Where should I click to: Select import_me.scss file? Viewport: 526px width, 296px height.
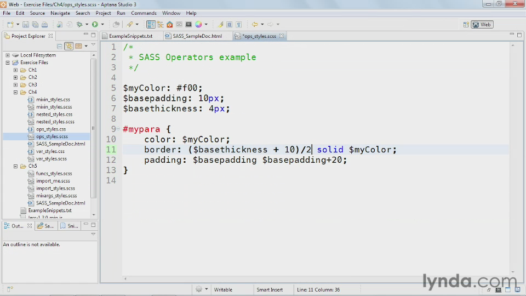coord(53,181)
